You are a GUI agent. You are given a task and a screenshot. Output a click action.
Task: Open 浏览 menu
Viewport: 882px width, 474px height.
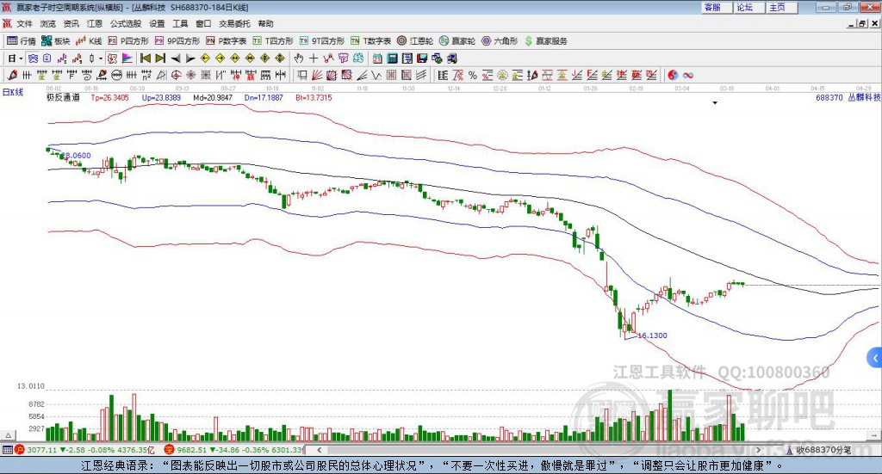pyautogui.click(x=48, y=23)
